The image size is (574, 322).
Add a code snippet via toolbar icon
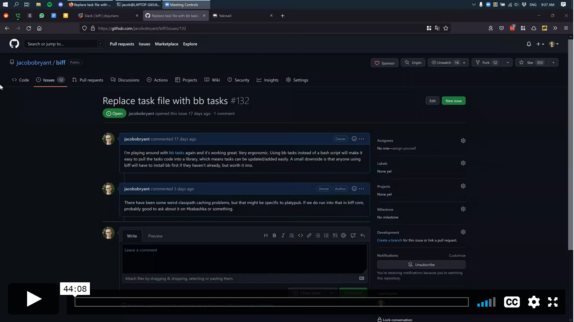coord(300,235)
